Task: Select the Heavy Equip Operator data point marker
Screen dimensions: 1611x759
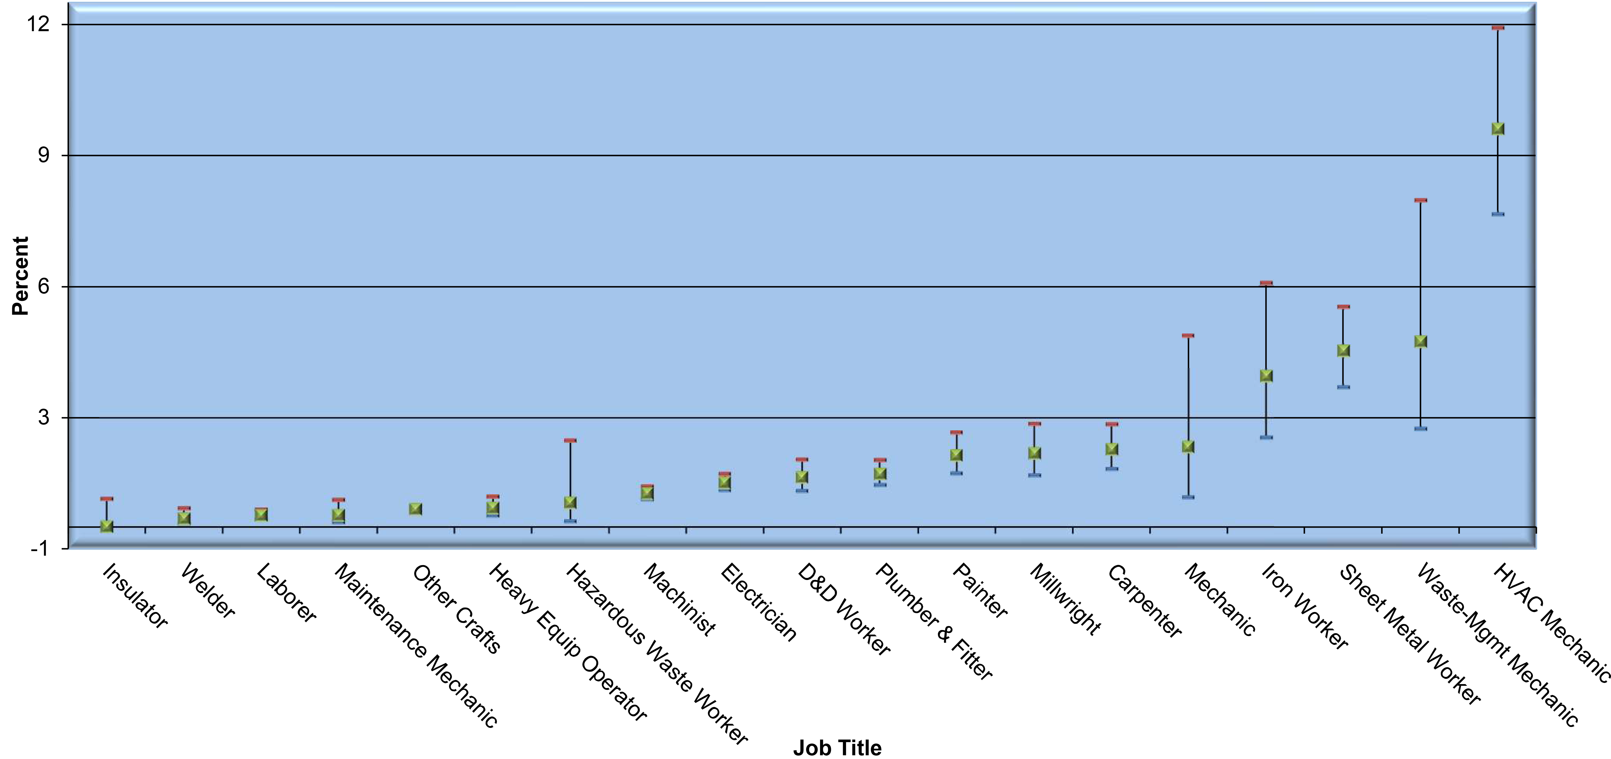Action: [493, 508]
